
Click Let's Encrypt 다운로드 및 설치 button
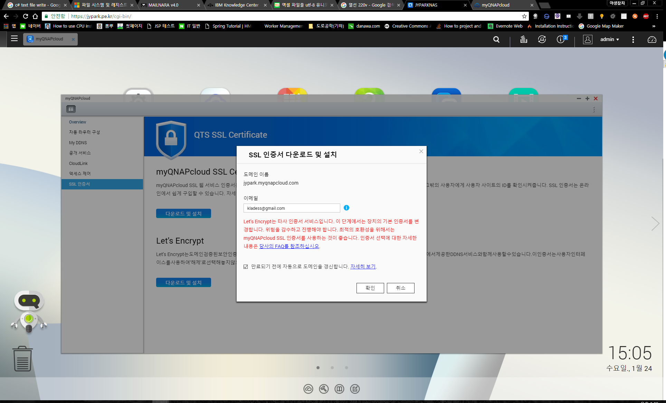[183, 283]
